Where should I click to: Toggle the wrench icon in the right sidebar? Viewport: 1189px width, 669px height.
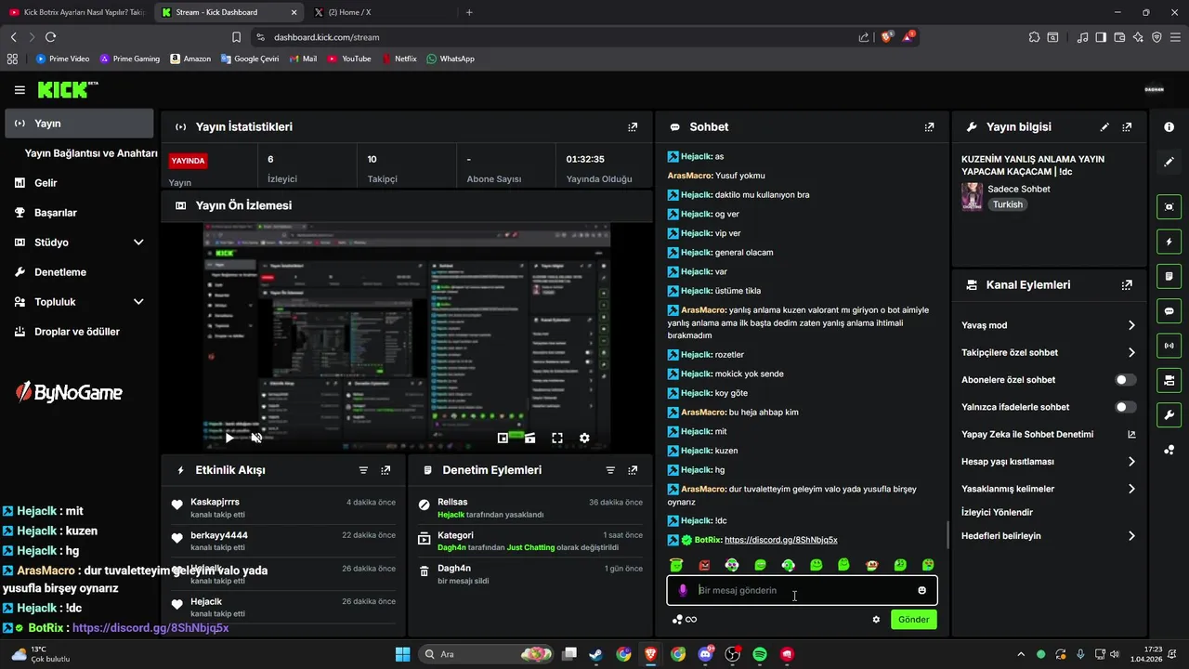(x=1169, y=414)
